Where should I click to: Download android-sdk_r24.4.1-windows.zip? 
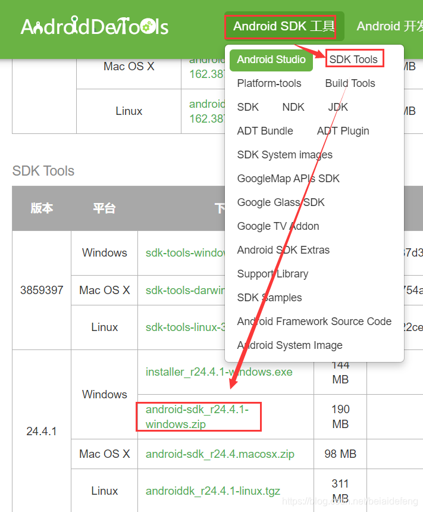pyautogui.click(x=197, y=417)
